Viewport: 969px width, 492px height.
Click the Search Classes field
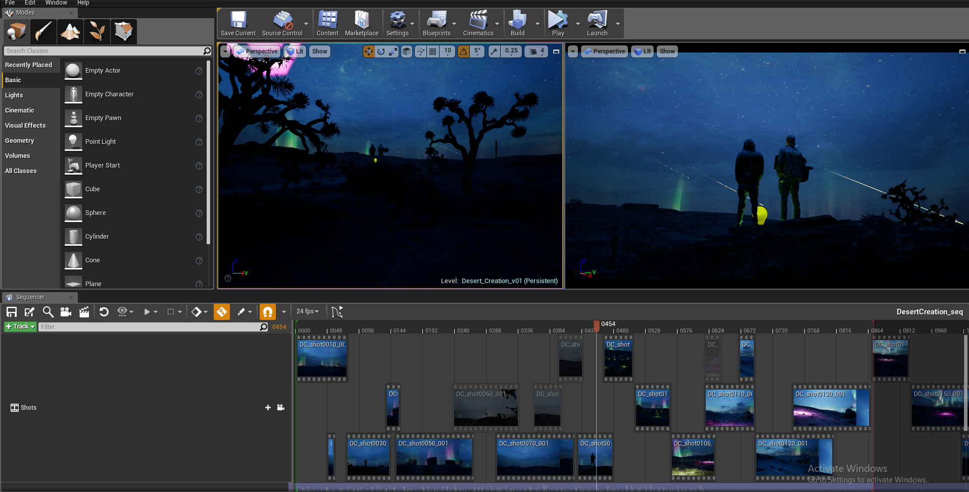(108, 51)
